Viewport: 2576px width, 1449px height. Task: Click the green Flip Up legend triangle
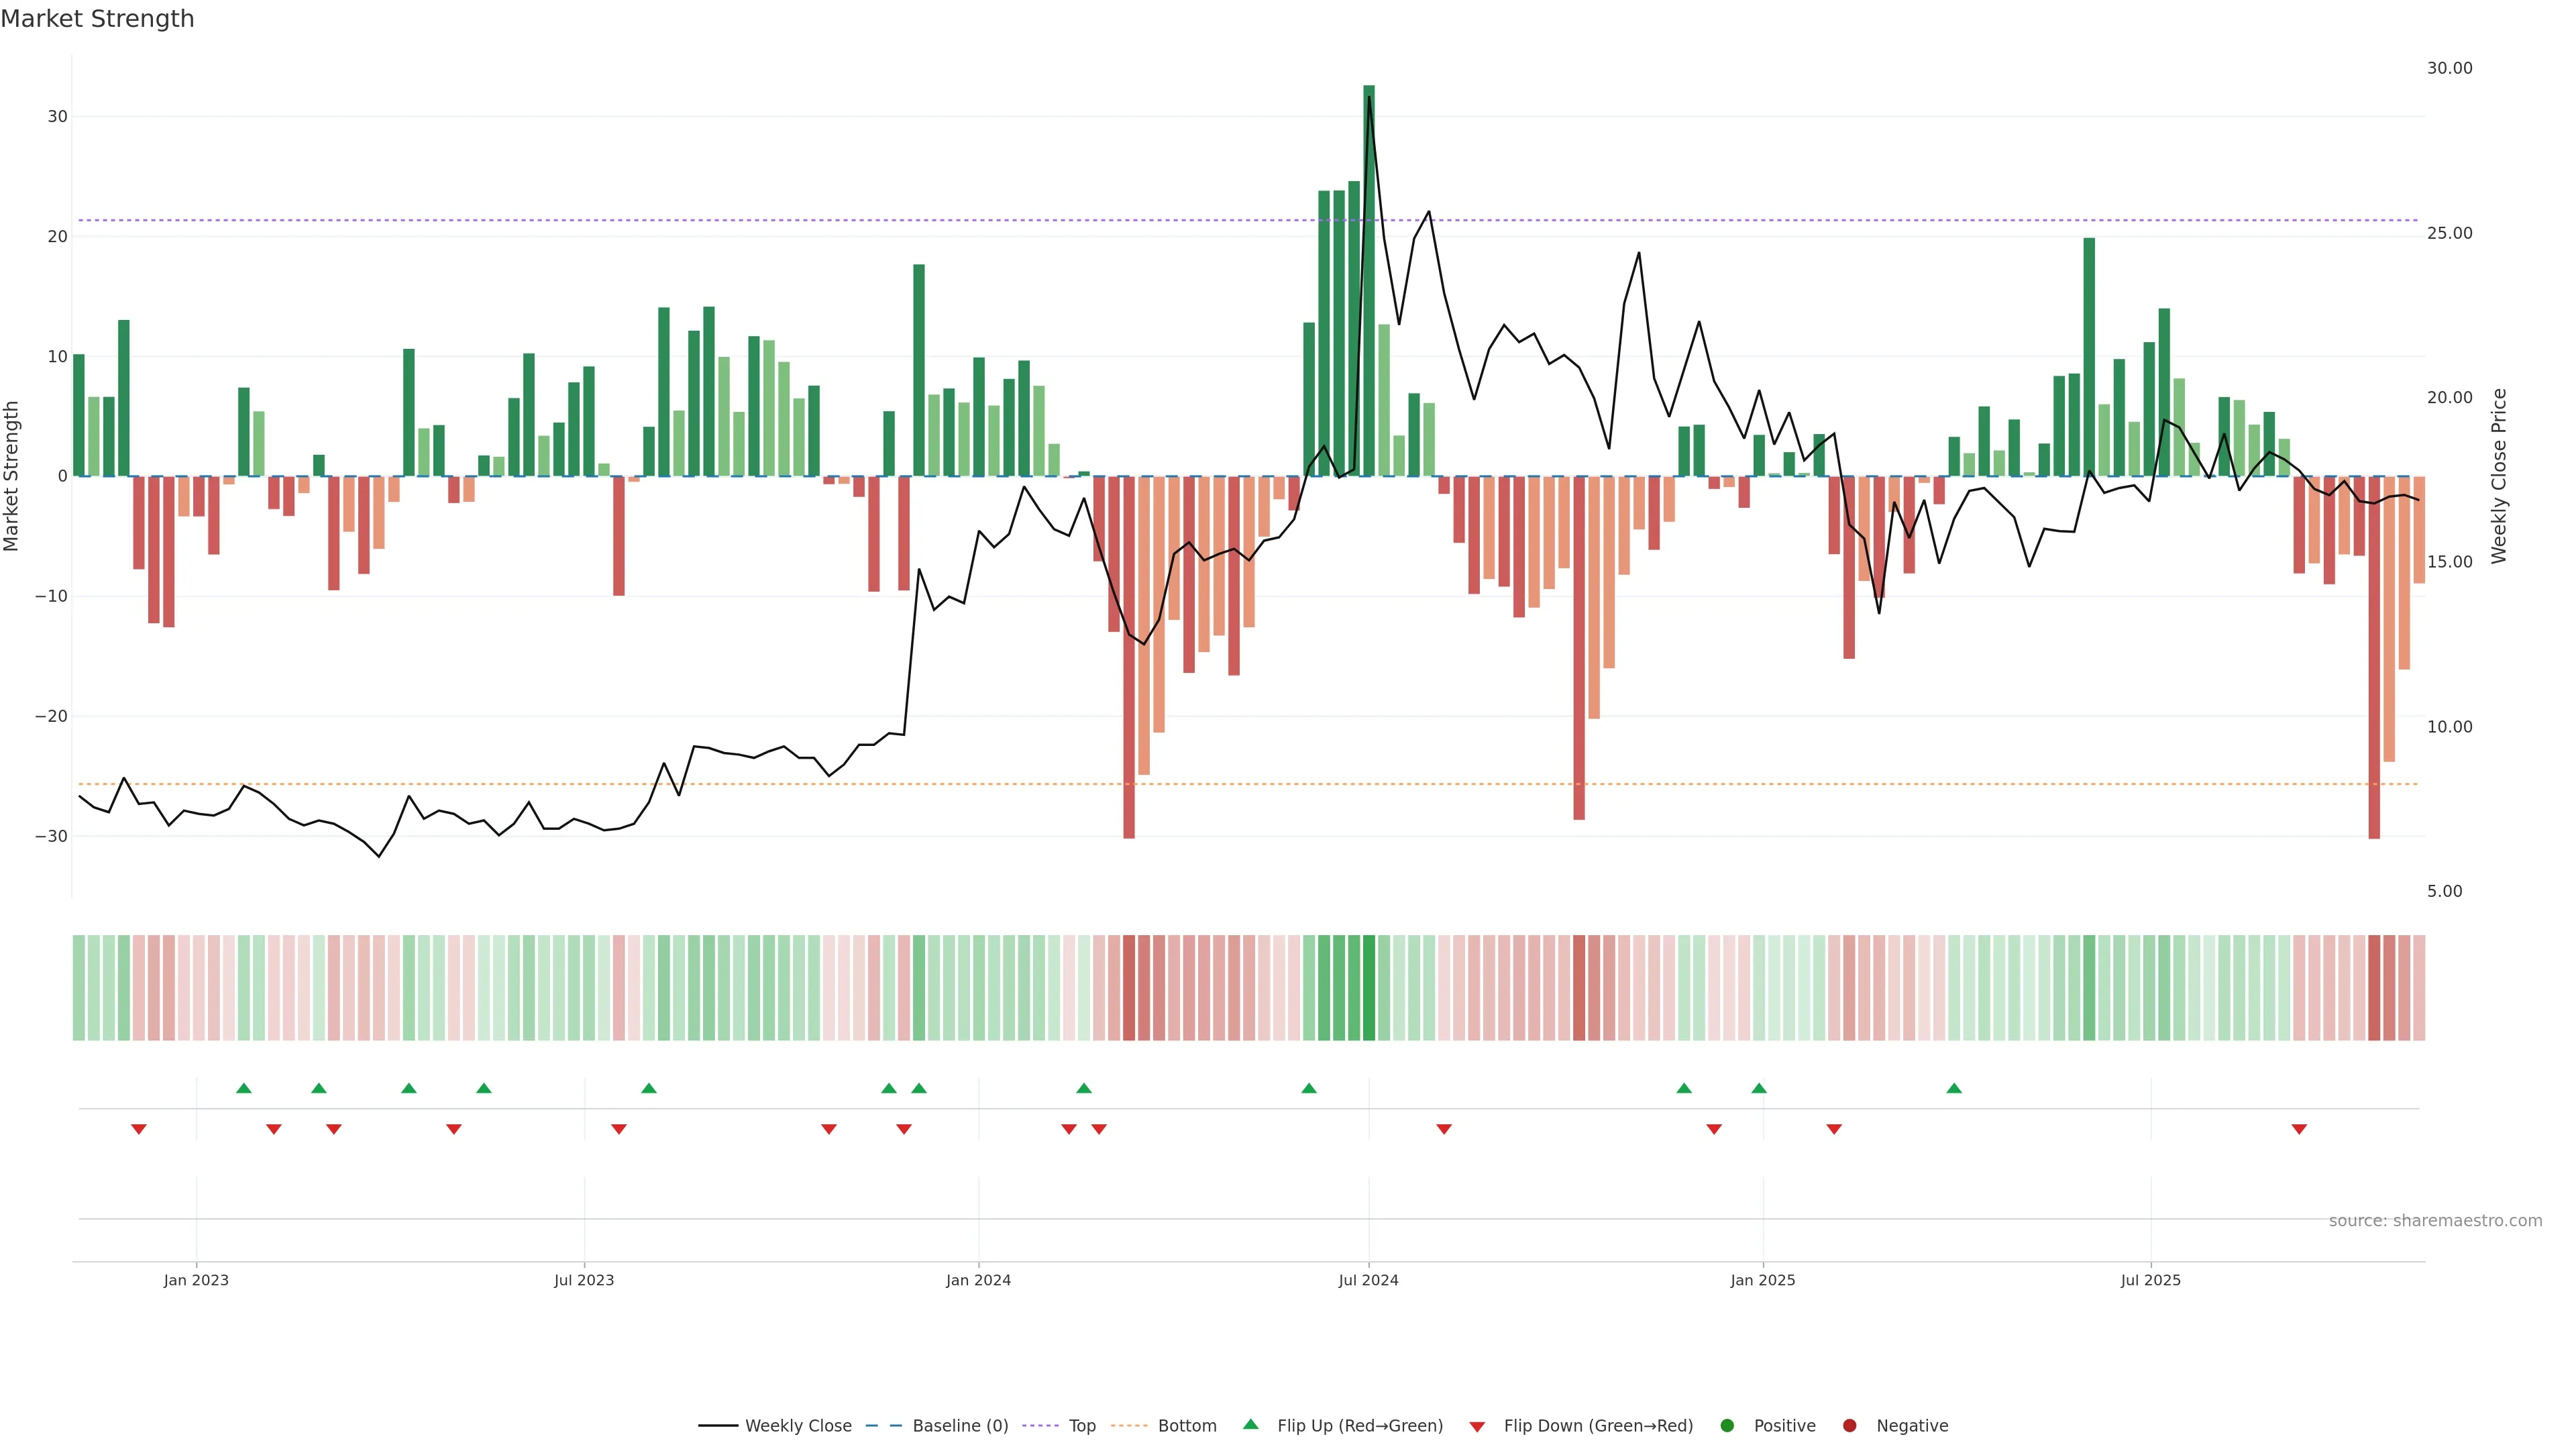point(1250,1424)
